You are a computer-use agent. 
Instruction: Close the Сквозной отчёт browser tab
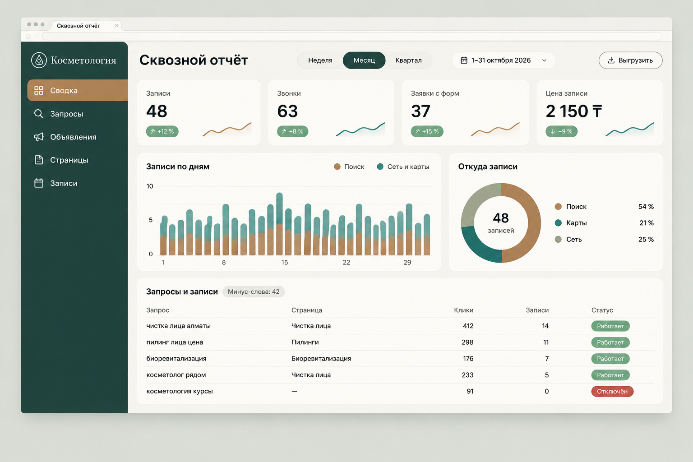pos(117,26)
